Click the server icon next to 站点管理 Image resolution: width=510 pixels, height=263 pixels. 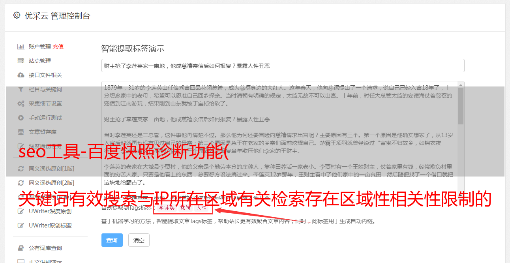pos(21,61)
